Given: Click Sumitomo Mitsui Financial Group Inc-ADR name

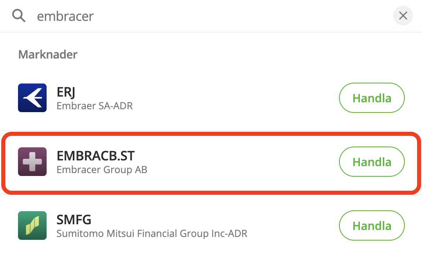Looking at the screenshot, I should coord(152,234).
